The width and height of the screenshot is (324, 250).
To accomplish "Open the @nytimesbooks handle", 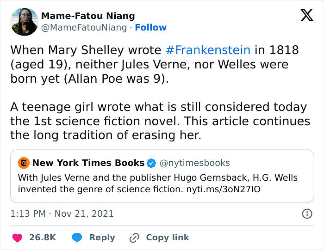I will (194, 163).
